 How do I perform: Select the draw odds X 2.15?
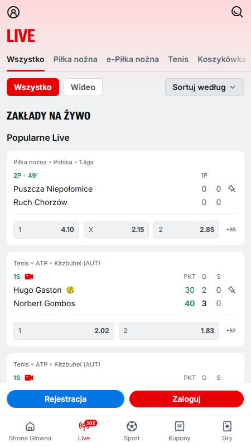click(116, 230)
